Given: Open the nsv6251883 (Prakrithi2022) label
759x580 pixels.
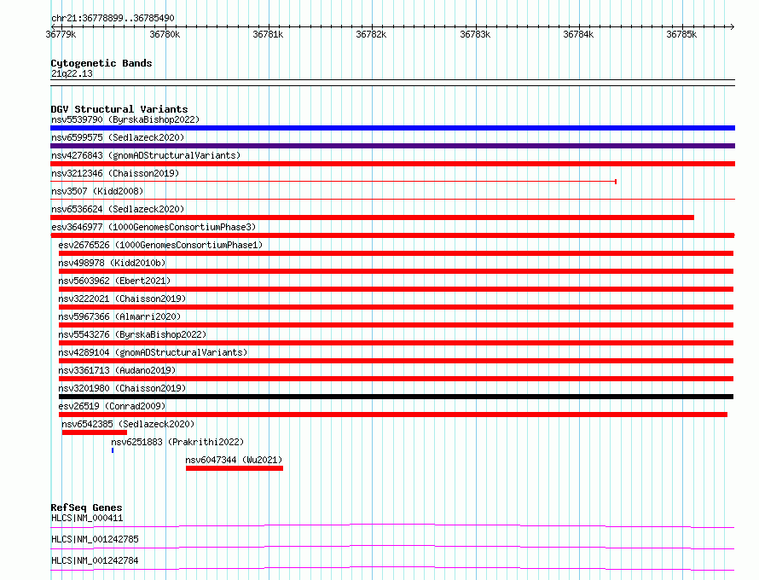Looking at the screenshot, I should pyautogui.click(x=177, y=442).
